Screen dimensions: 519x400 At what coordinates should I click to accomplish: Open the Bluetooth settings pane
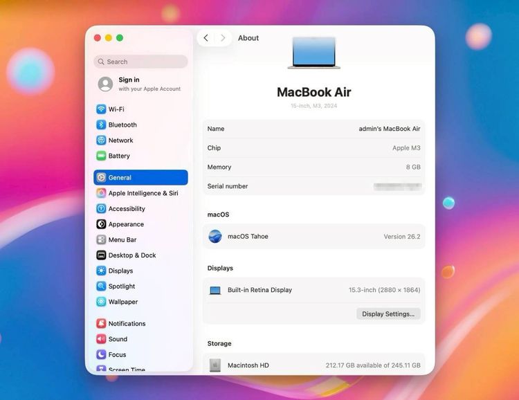click(x=140, y=125)
